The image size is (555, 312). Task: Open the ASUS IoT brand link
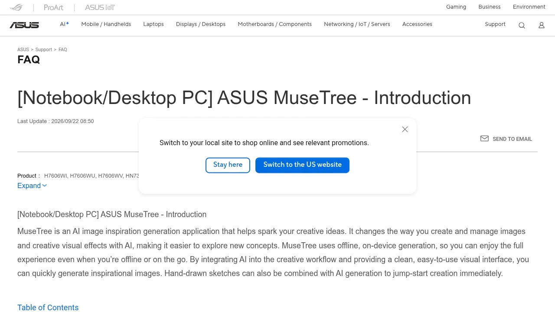100,7
